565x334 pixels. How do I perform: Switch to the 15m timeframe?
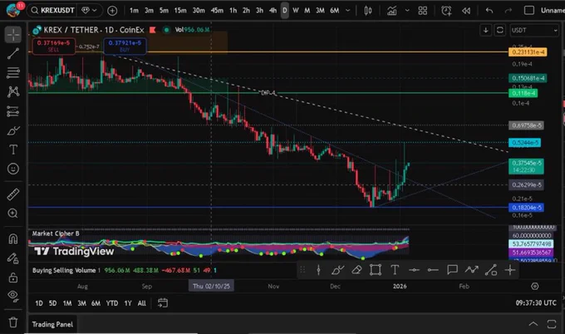pos(180,11)
